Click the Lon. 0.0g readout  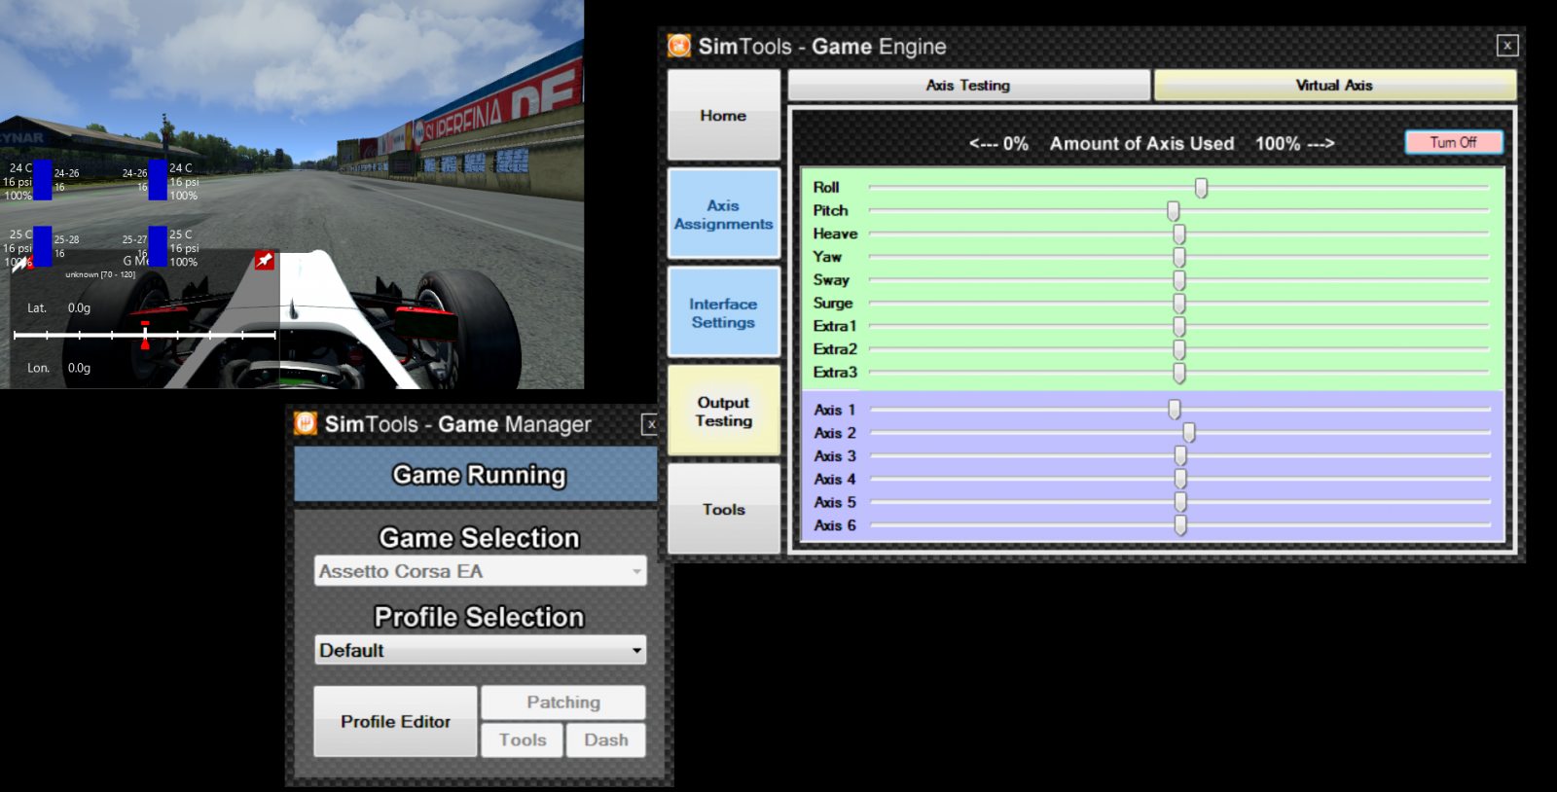tap(58, 368)
